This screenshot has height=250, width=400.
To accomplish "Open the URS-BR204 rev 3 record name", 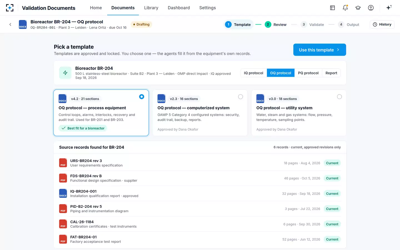I will tap(86, 161).
